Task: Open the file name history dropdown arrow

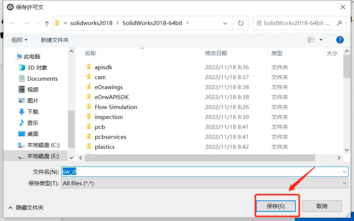Action: 344,172
